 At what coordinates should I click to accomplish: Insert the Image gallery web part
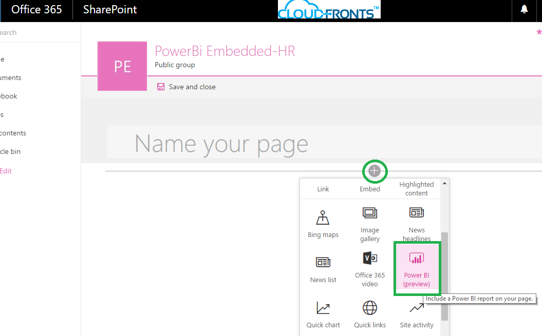tap(369, 224)
